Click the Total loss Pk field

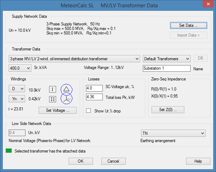pos(94,97)
